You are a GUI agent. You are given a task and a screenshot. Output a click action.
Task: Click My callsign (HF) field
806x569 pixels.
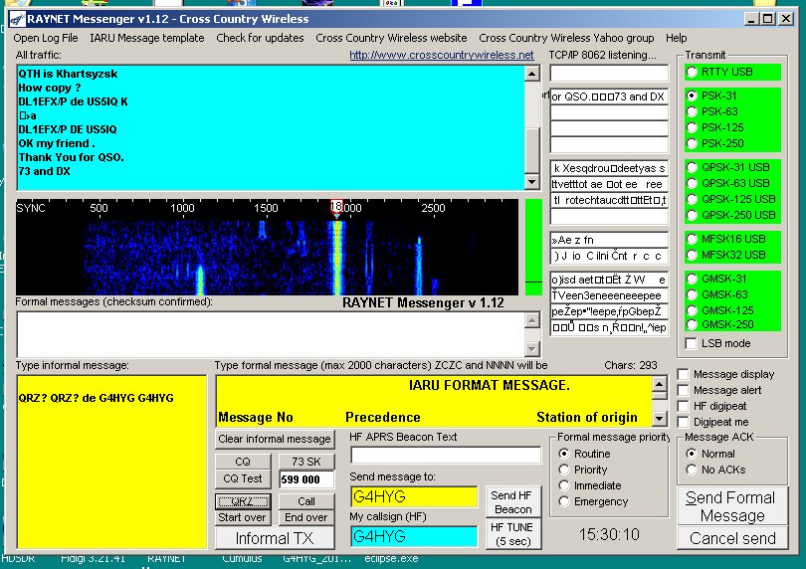pos(414,536)
